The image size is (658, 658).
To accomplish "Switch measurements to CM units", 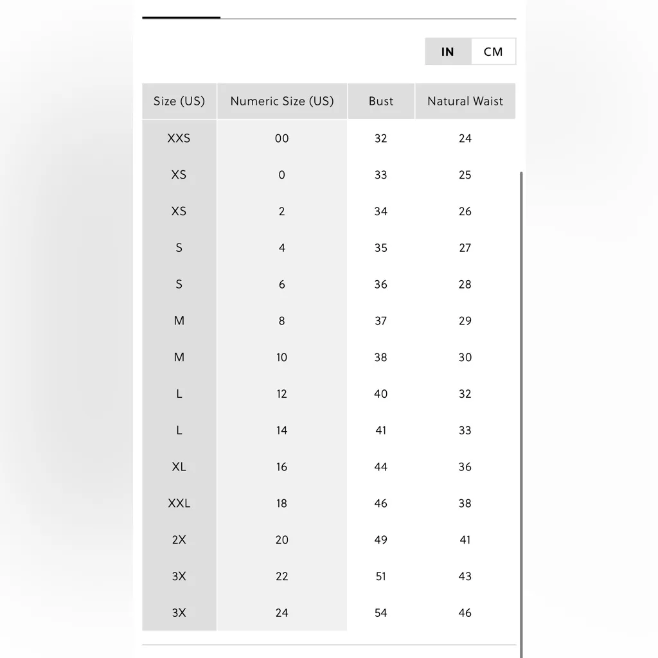I will pos(493,52).
